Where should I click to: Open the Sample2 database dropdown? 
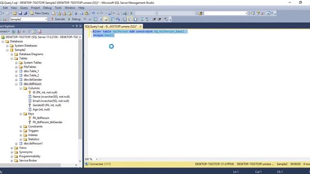(46, 19)
